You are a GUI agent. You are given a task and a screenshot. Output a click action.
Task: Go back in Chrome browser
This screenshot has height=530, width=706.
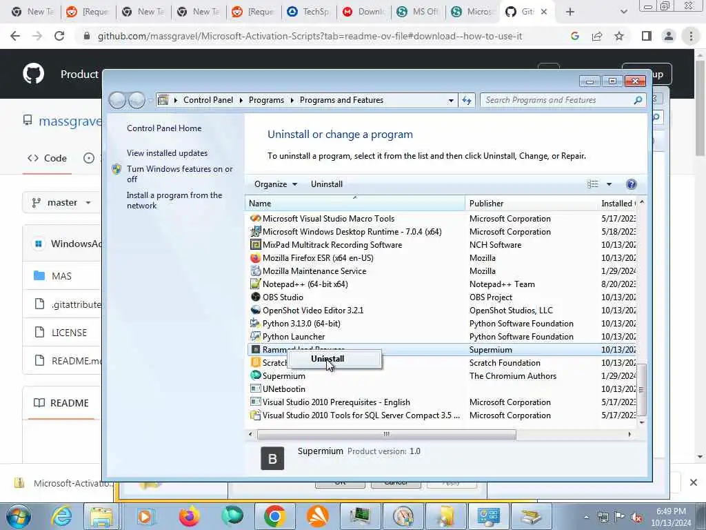(x=15, y=36)
